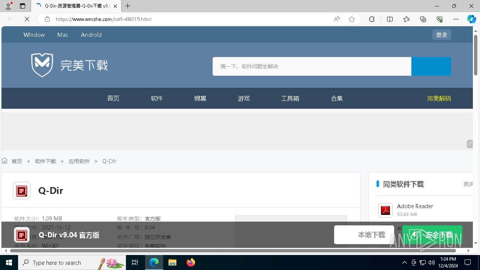The width and height of the screenshot is (480, 270).
Task: Click 更多 in 同类软件下载
Action: [x=468, y=184]
